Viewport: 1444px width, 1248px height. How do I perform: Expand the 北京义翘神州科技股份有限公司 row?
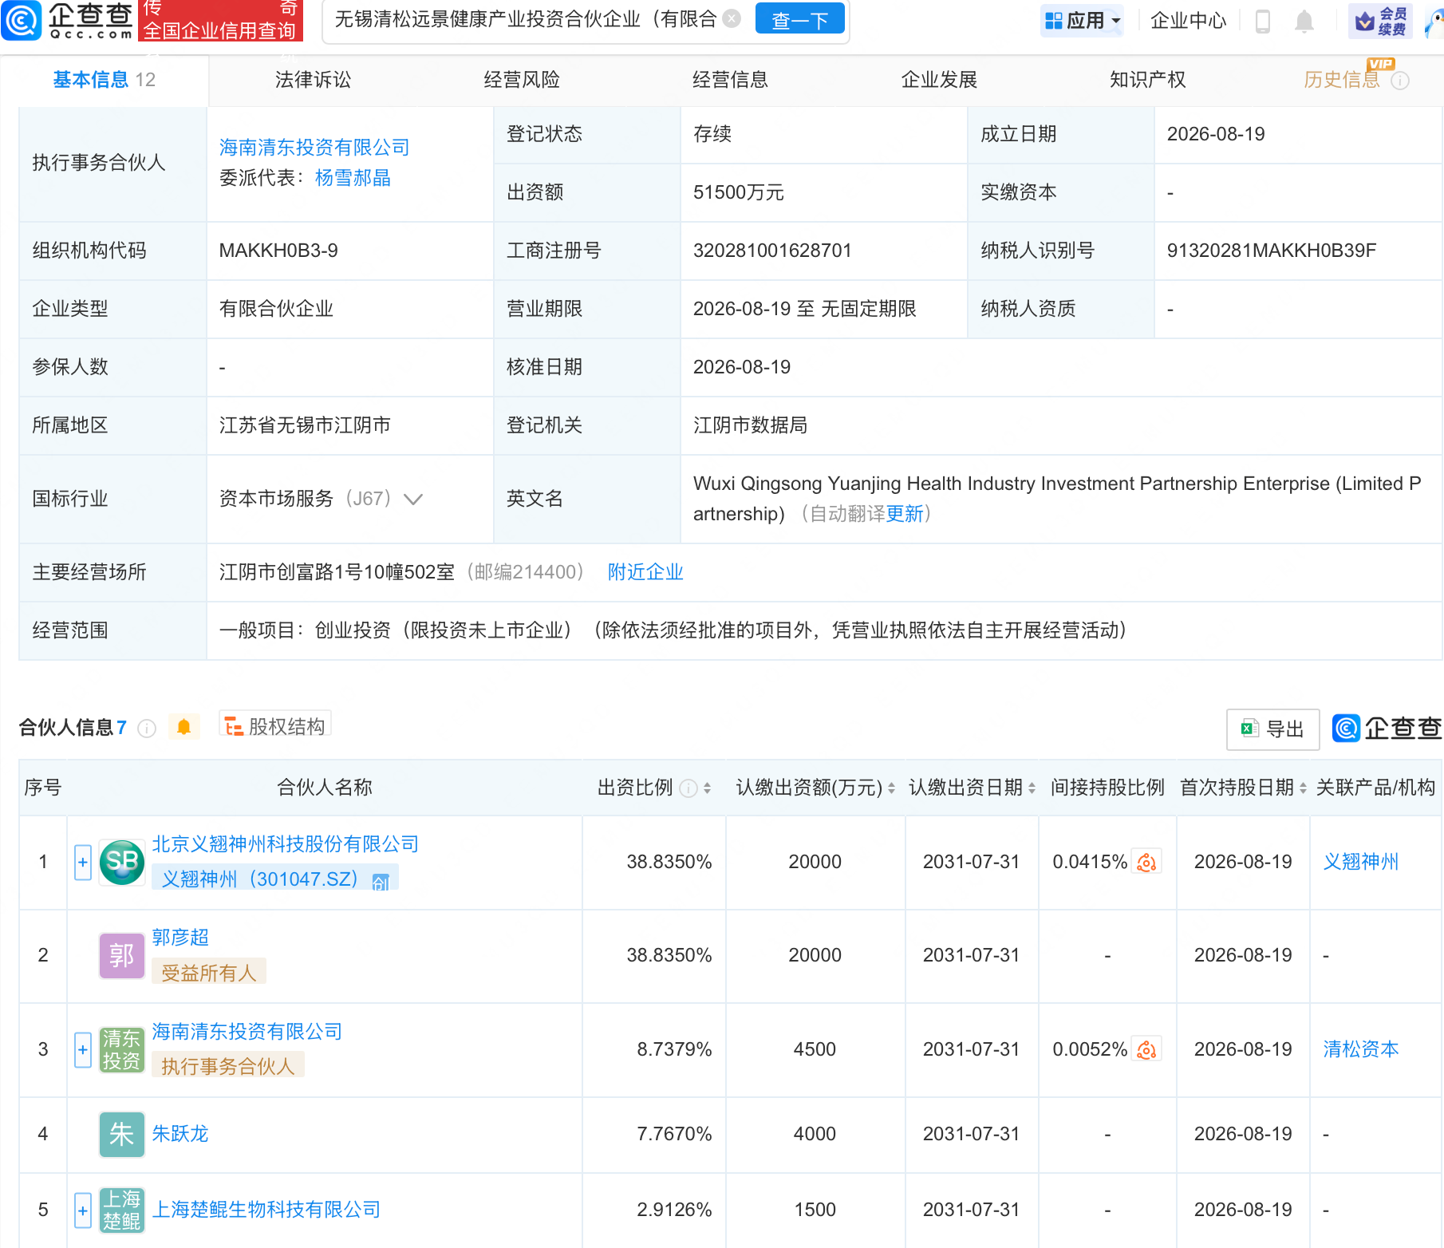pyautogui.click(x=83, y=863)
